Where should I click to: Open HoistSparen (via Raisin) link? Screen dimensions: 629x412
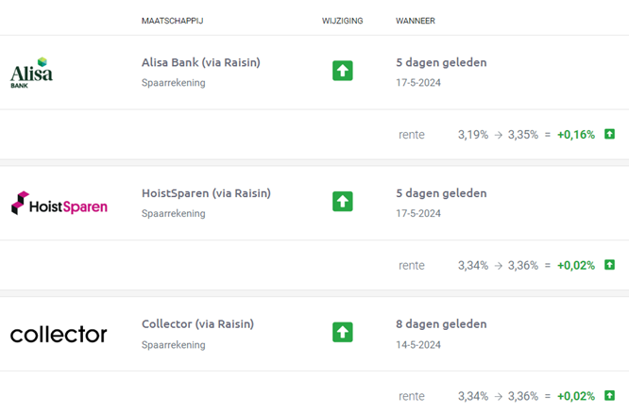point(206,193)
